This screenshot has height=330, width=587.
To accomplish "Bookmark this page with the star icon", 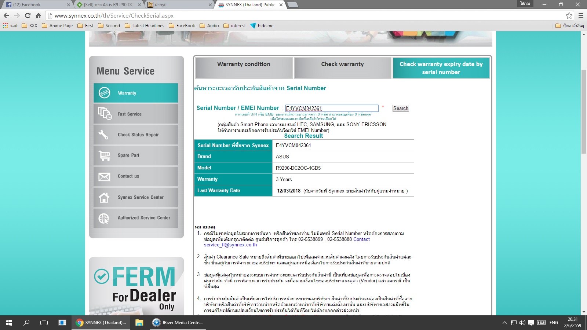I will pyautogui.click(x=569, y=15).
